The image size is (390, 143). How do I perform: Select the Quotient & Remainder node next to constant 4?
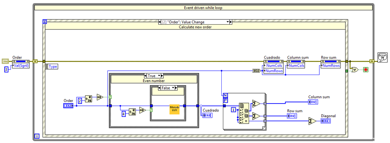(132, 112)
